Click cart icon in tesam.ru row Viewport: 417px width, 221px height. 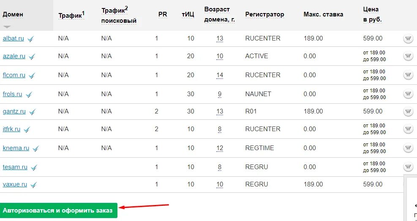point(408,167)
